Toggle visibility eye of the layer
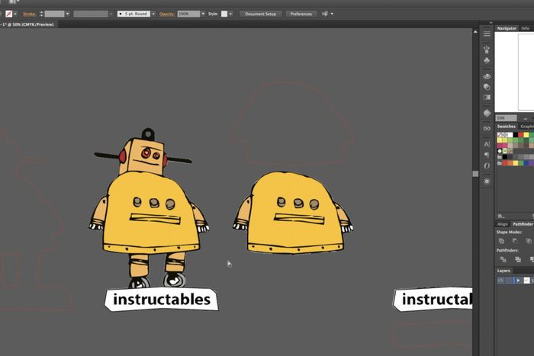The width and height of the screenshot is (534, 356). pos(500,281)
